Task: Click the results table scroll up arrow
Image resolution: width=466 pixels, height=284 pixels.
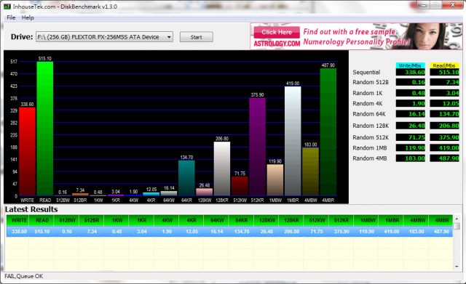Action: (x=457, y=219)
